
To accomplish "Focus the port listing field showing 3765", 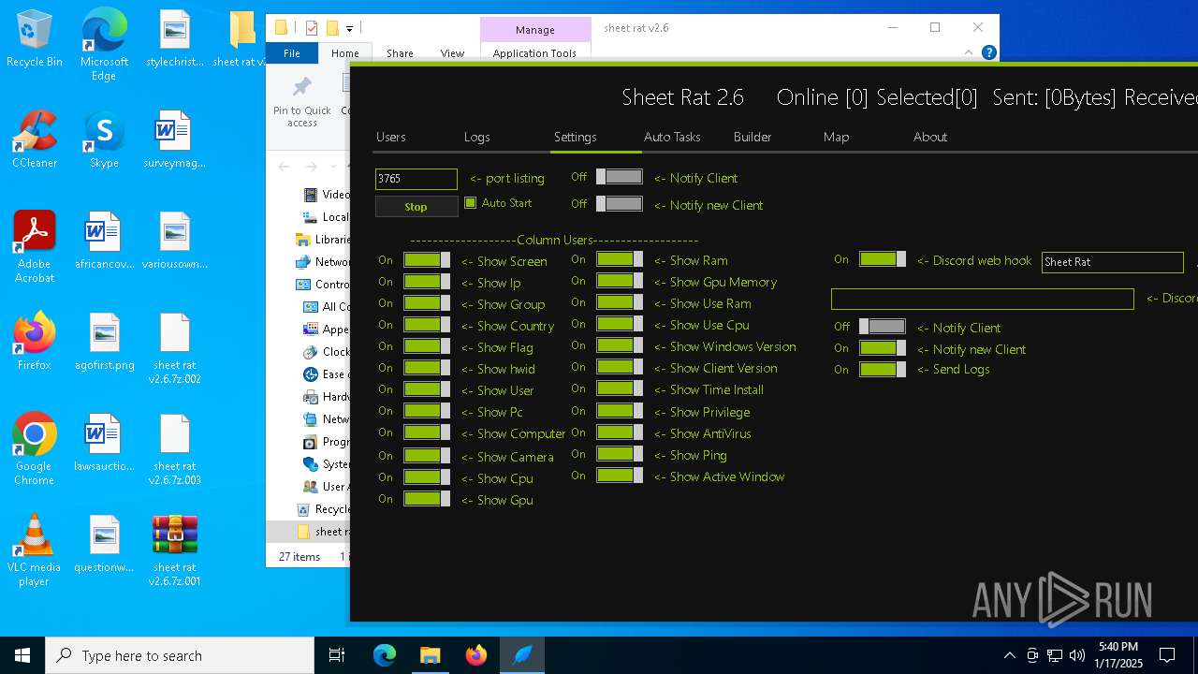I will click(x=416, y=179).
